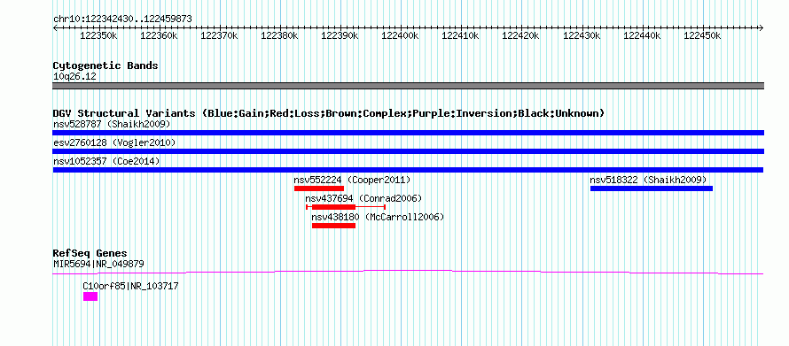This screenshot has height=346, width=789.
Task: Click the DGV Structural Variants track title
Action: click(329, 113)
